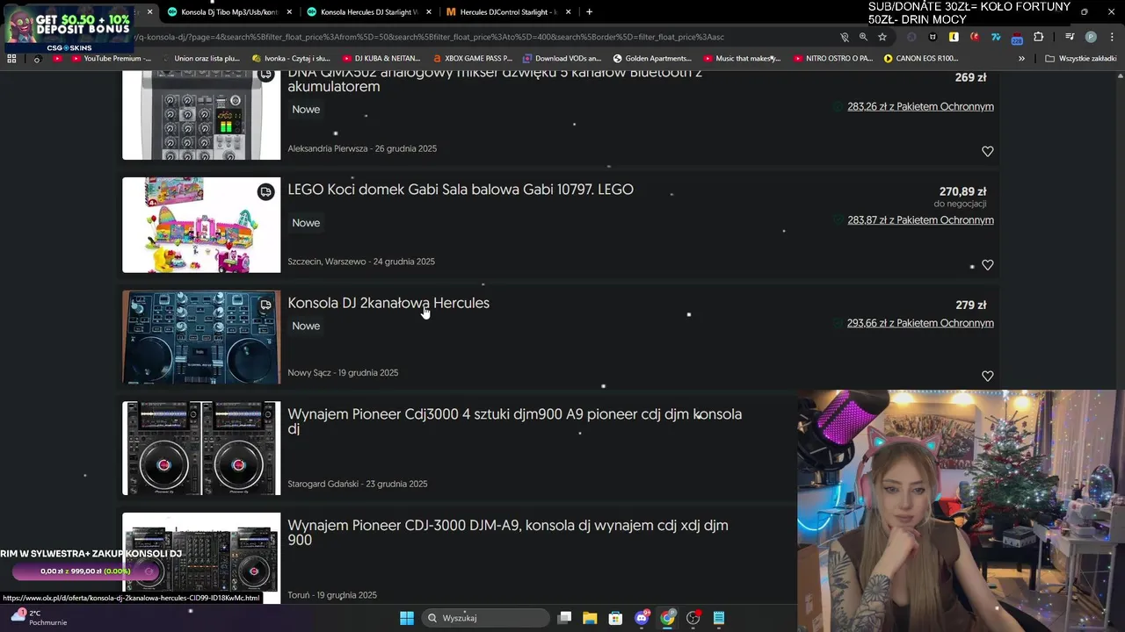Close the Hercules DJControl Starlight tab

[x=569, y=12]
